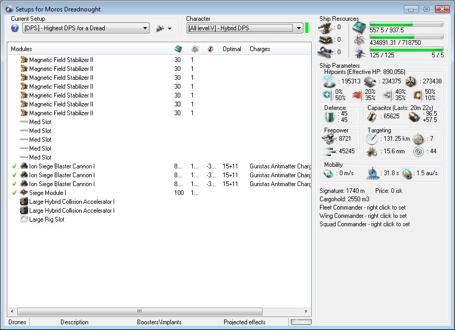Click the targeting range icon beside 131.25 km
455x330 pixels.
pyautogui.click(x=372, y=139)
